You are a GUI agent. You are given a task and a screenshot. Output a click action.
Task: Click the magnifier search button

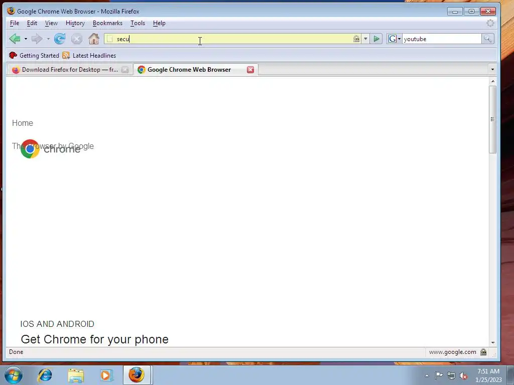(487, 39)
